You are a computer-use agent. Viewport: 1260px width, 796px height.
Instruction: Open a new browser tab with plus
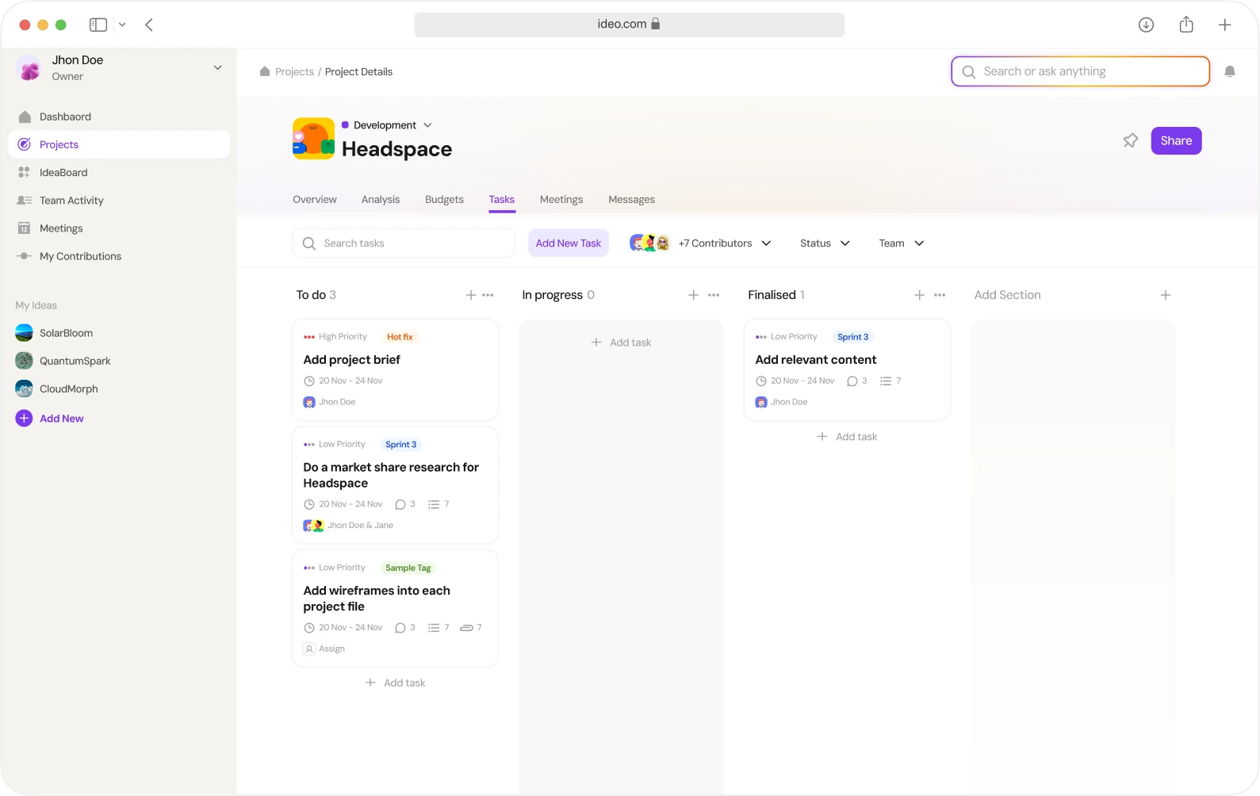click(x=1224, y=25)
